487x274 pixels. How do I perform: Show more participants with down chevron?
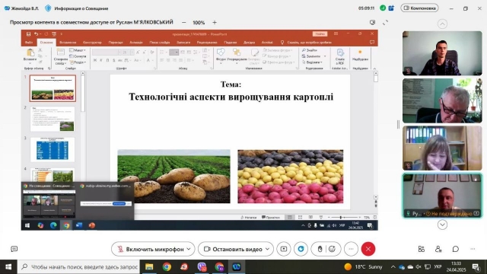pyautogui.click(x=442, y=225)
